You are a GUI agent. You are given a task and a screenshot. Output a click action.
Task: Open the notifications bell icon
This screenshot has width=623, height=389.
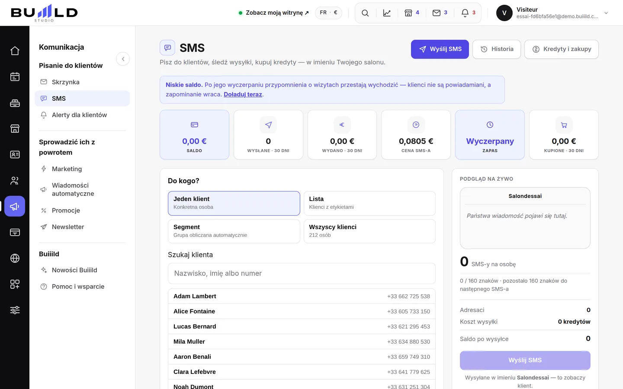468,13
